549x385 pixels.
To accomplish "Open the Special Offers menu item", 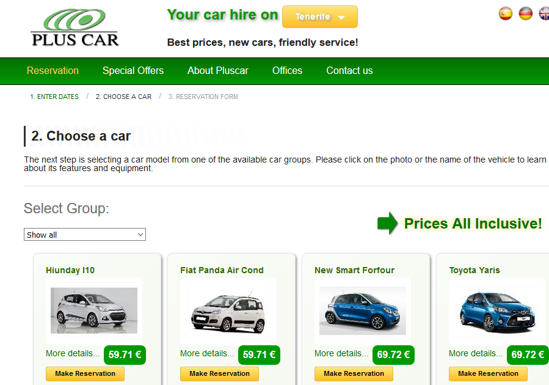I will tap(133, 70).
